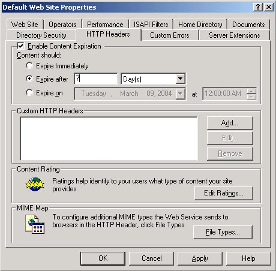Switch to the Directory Security tab

point(41,35)
